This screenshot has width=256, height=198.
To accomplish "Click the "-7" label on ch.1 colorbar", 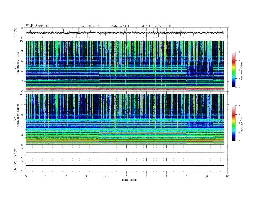I will click(238, 87).
